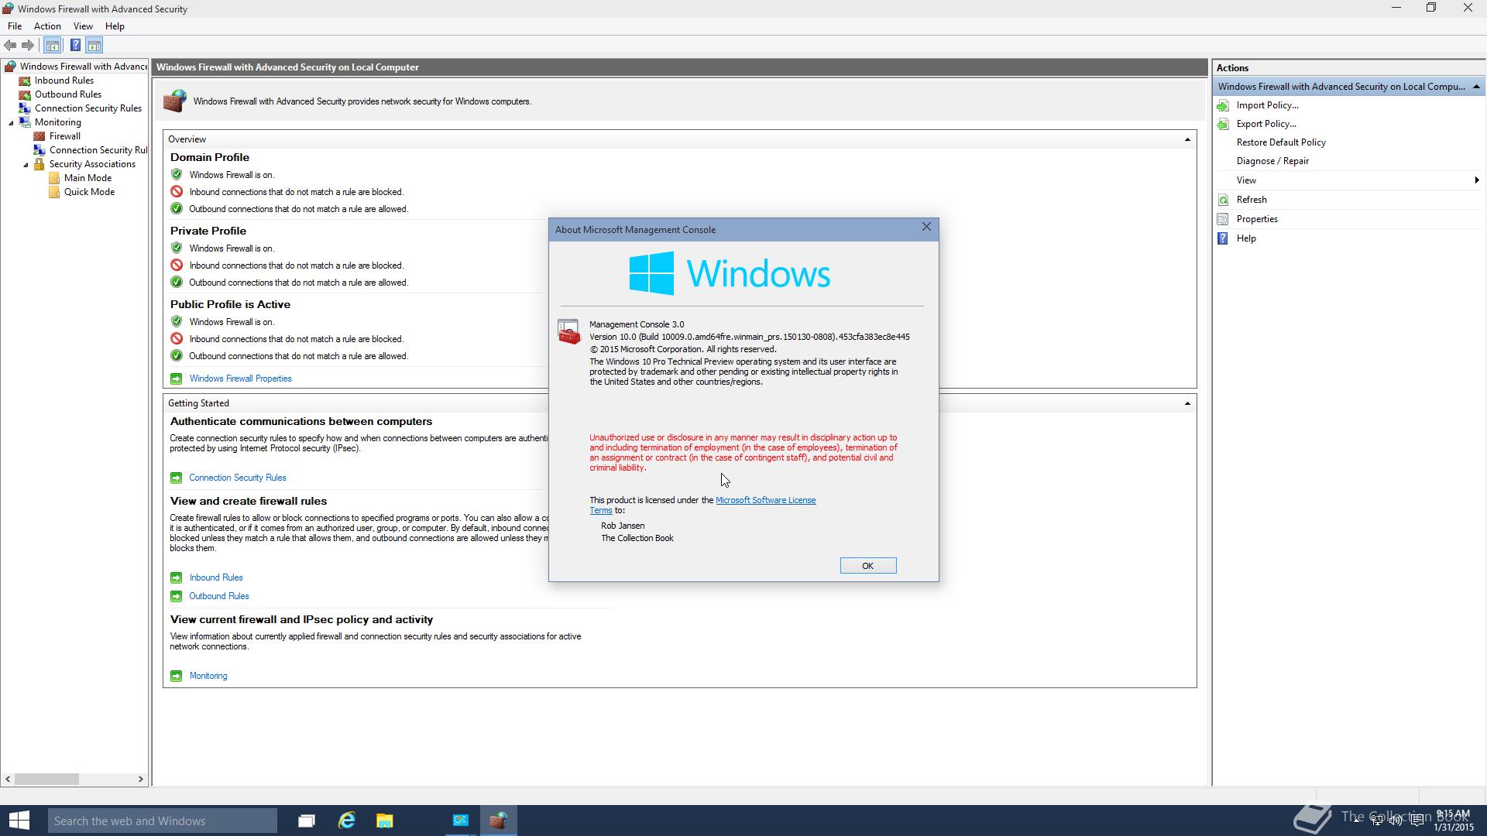Click green arrow icon beside Monitoring link
This screenshot has width=1487, height=836.
[x=176, y=676]
